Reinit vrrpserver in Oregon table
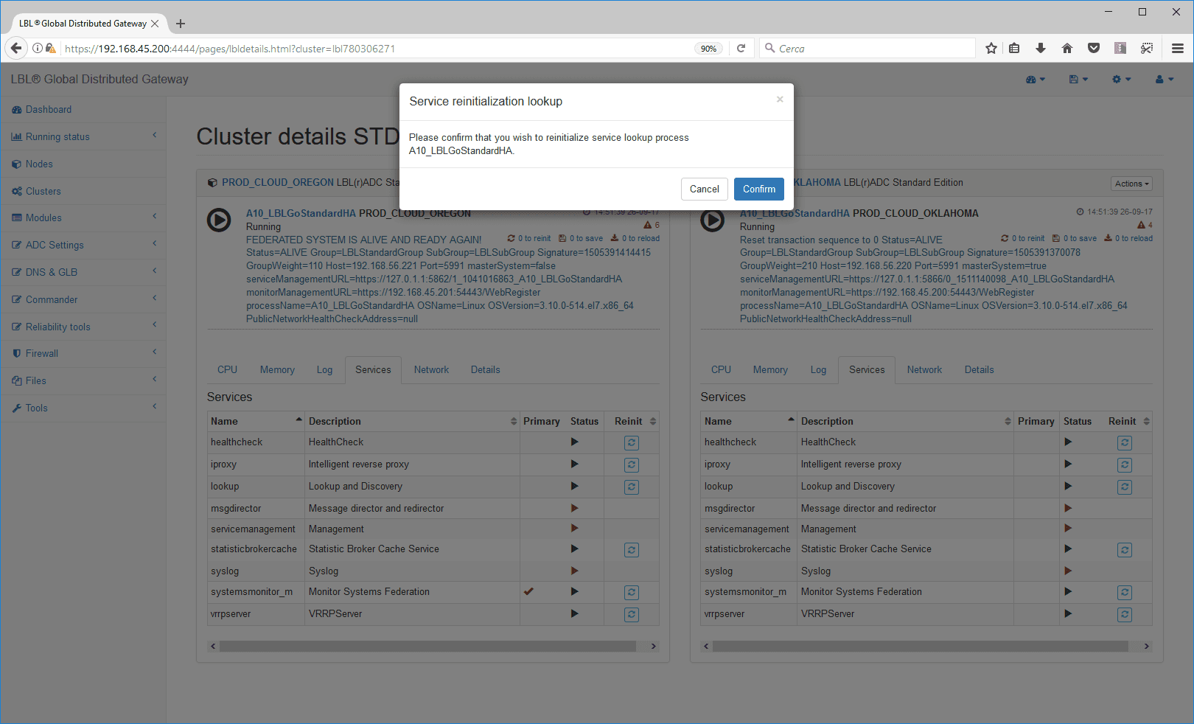Image resolution: width=1194 pixels, height=724 pixels. click(x=632, y=615)
